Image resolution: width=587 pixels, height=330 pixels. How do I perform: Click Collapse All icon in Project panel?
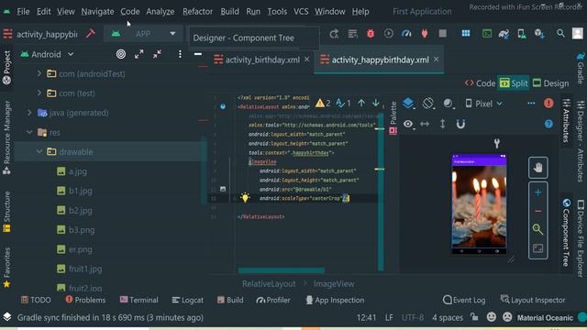(157, 54)
